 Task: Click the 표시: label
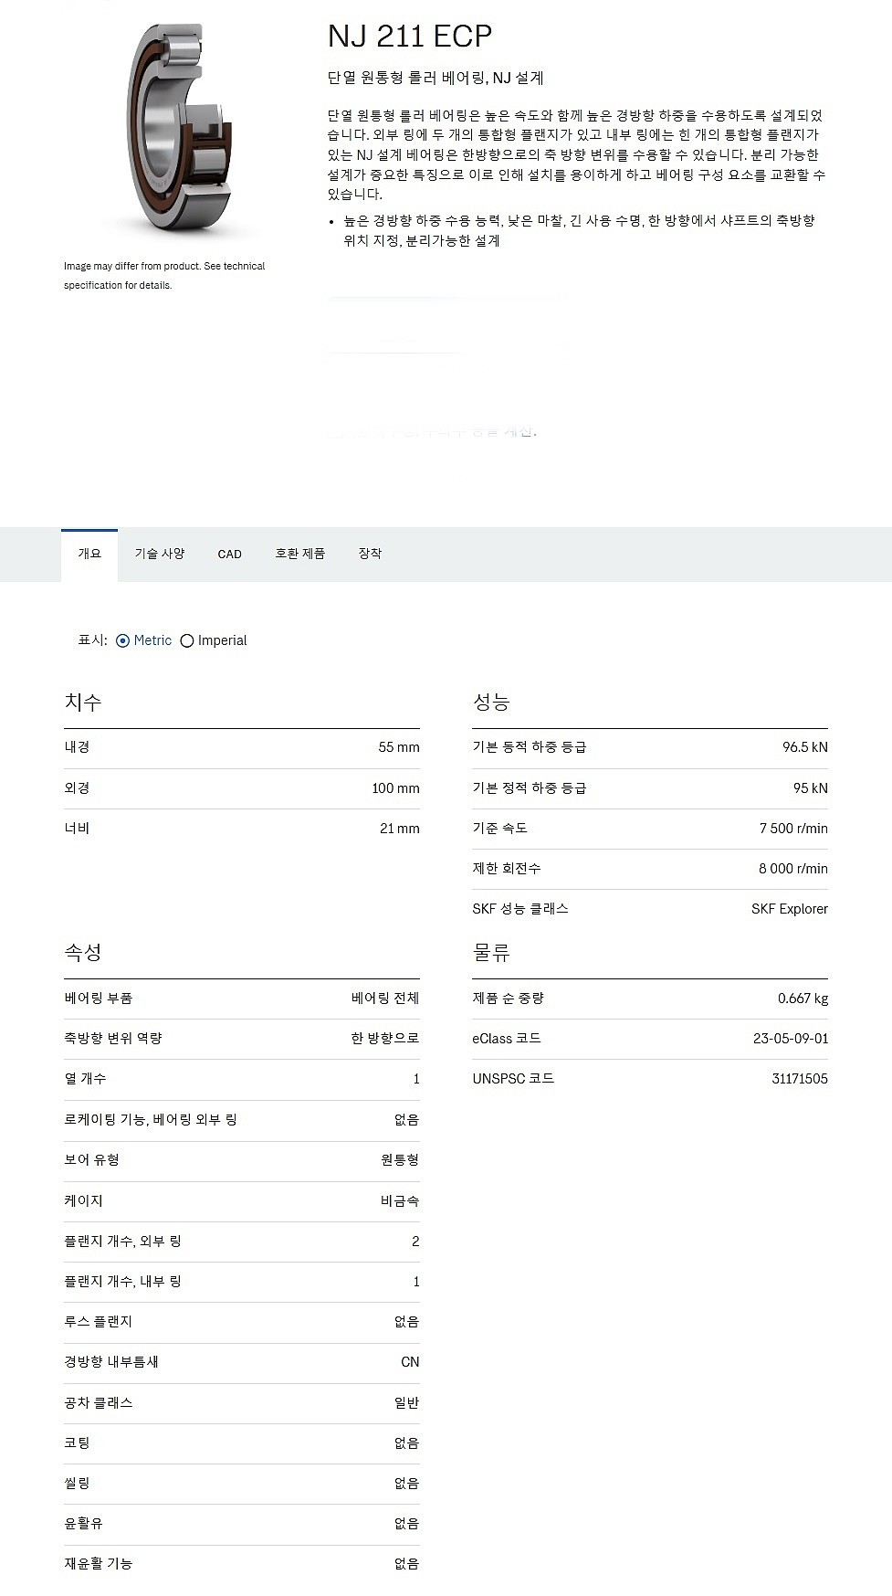[x=93, y=640]
